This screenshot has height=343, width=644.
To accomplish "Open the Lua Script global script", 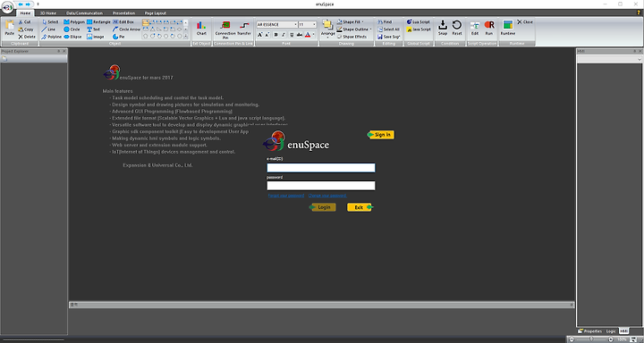I will coord(418,21).
